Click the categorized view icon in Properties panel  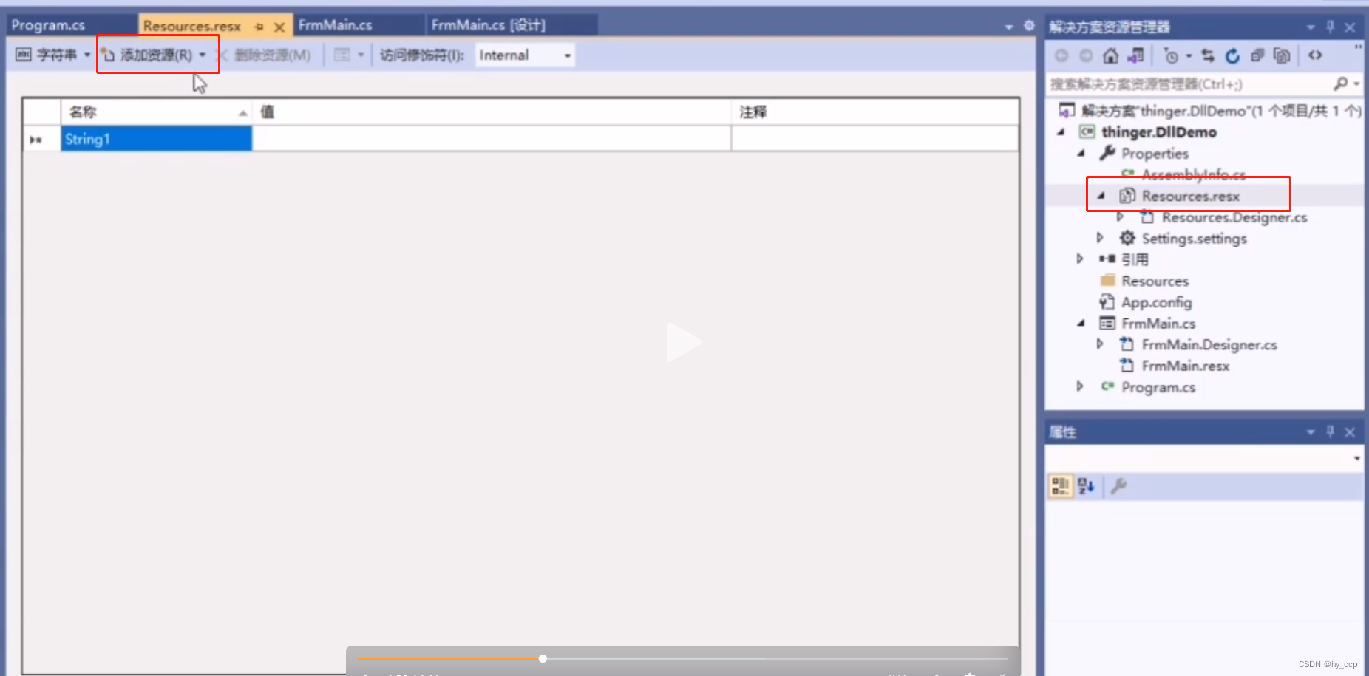click(1061, 486)
